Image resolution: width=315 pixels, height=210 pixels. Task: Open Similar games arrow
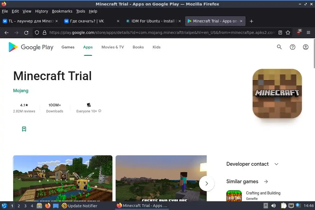[x=266, y=182]
